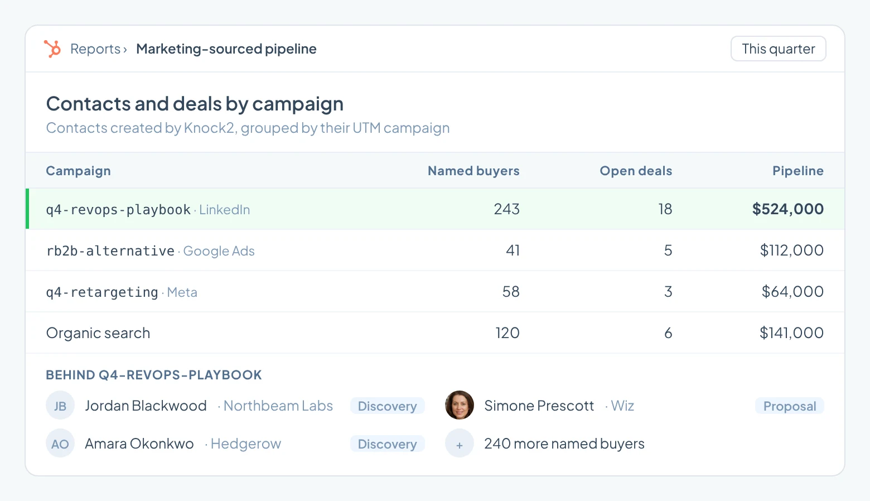This screenshot has width=870, height=501.
Task: Open the Hedgerow company
Action: coord(245,444)
